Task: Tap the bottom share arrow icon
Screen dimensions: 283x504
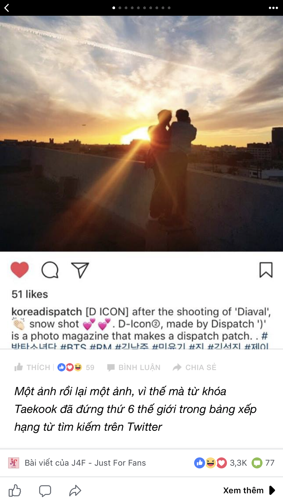Action: click(x=75, y=490)
